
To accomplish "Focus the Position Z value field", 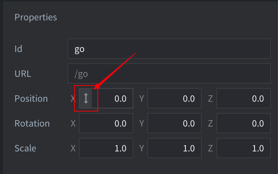I will 244,99.
